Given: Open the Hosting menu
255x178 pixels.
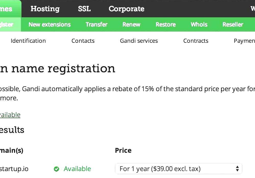Looking at the screenshot, I should (x=45, y=9).
